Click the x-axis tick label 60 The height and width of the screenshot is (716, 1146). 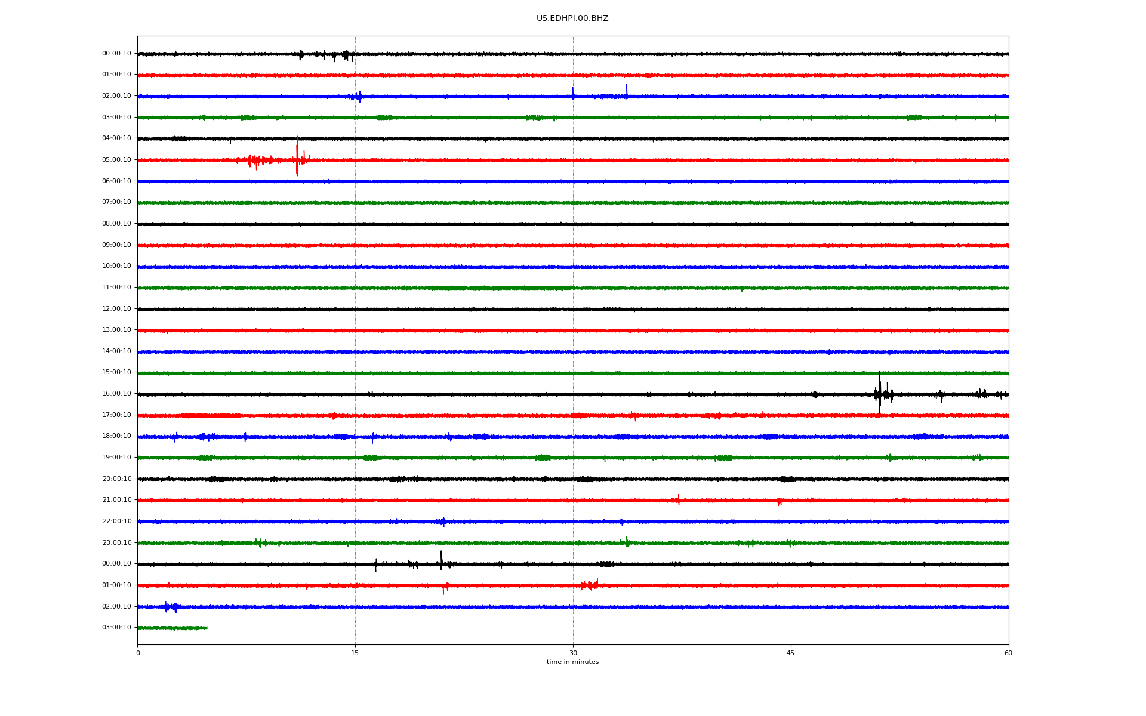pyautogui.click(x=1008, y=653)
